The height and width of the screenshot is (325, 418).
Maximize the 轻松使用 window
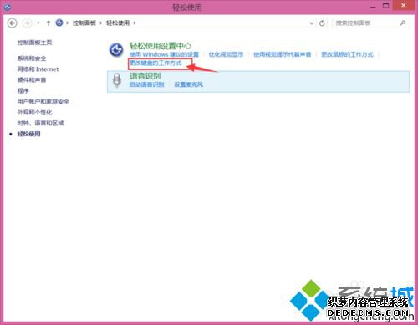coord(385,6)
